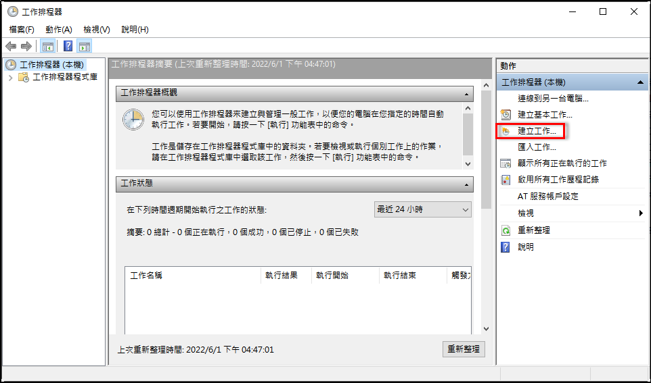651x383 pixels.
Task: Click the Forward arrow in the toolbar
Action: (26, 46)
